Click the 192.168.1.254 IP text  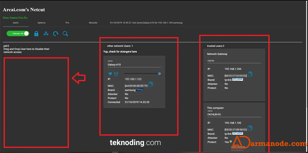pyautogui.click(x=233, y=69)
